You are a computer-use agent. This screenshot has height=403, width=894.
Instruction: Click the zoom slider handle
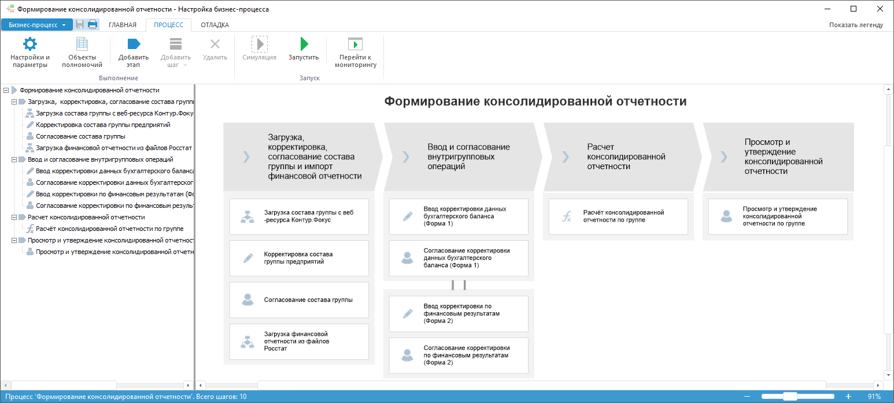(x=789, y=397)
